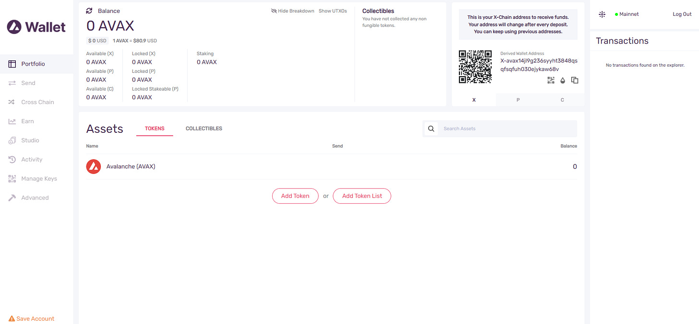Click the Balance column header in Assets
The image size is (699, 324).
point(569,146)
